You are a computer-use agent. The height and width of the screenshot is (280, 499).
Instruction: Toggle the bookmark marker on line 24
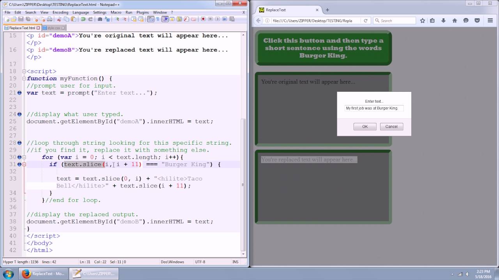coord(19,114)
